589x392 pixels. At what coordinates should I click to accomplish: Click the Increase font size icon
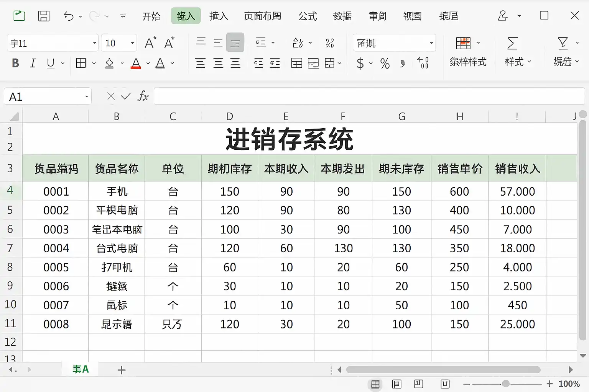[150, 43]
